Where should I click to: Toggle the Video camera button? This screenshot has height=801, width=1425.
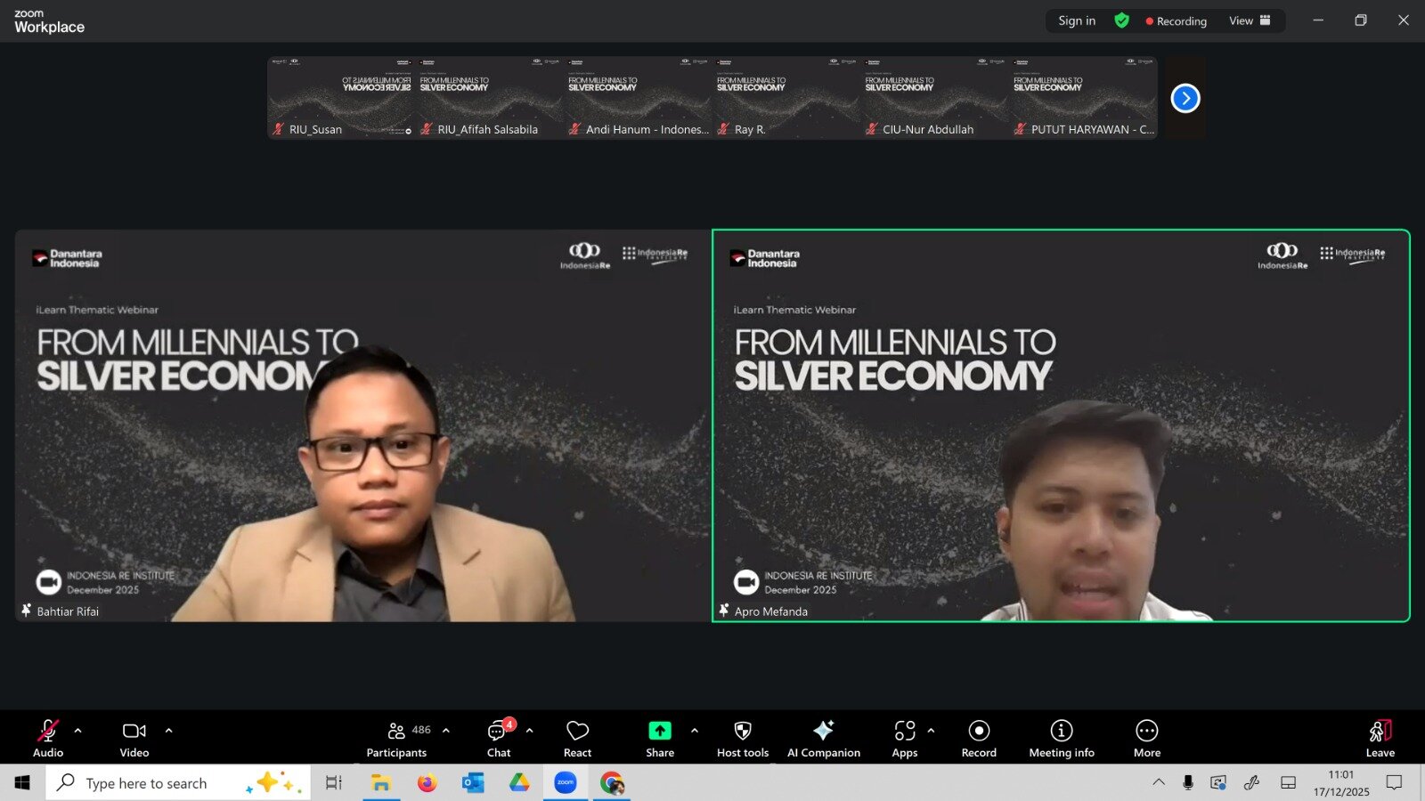[134, 738]
